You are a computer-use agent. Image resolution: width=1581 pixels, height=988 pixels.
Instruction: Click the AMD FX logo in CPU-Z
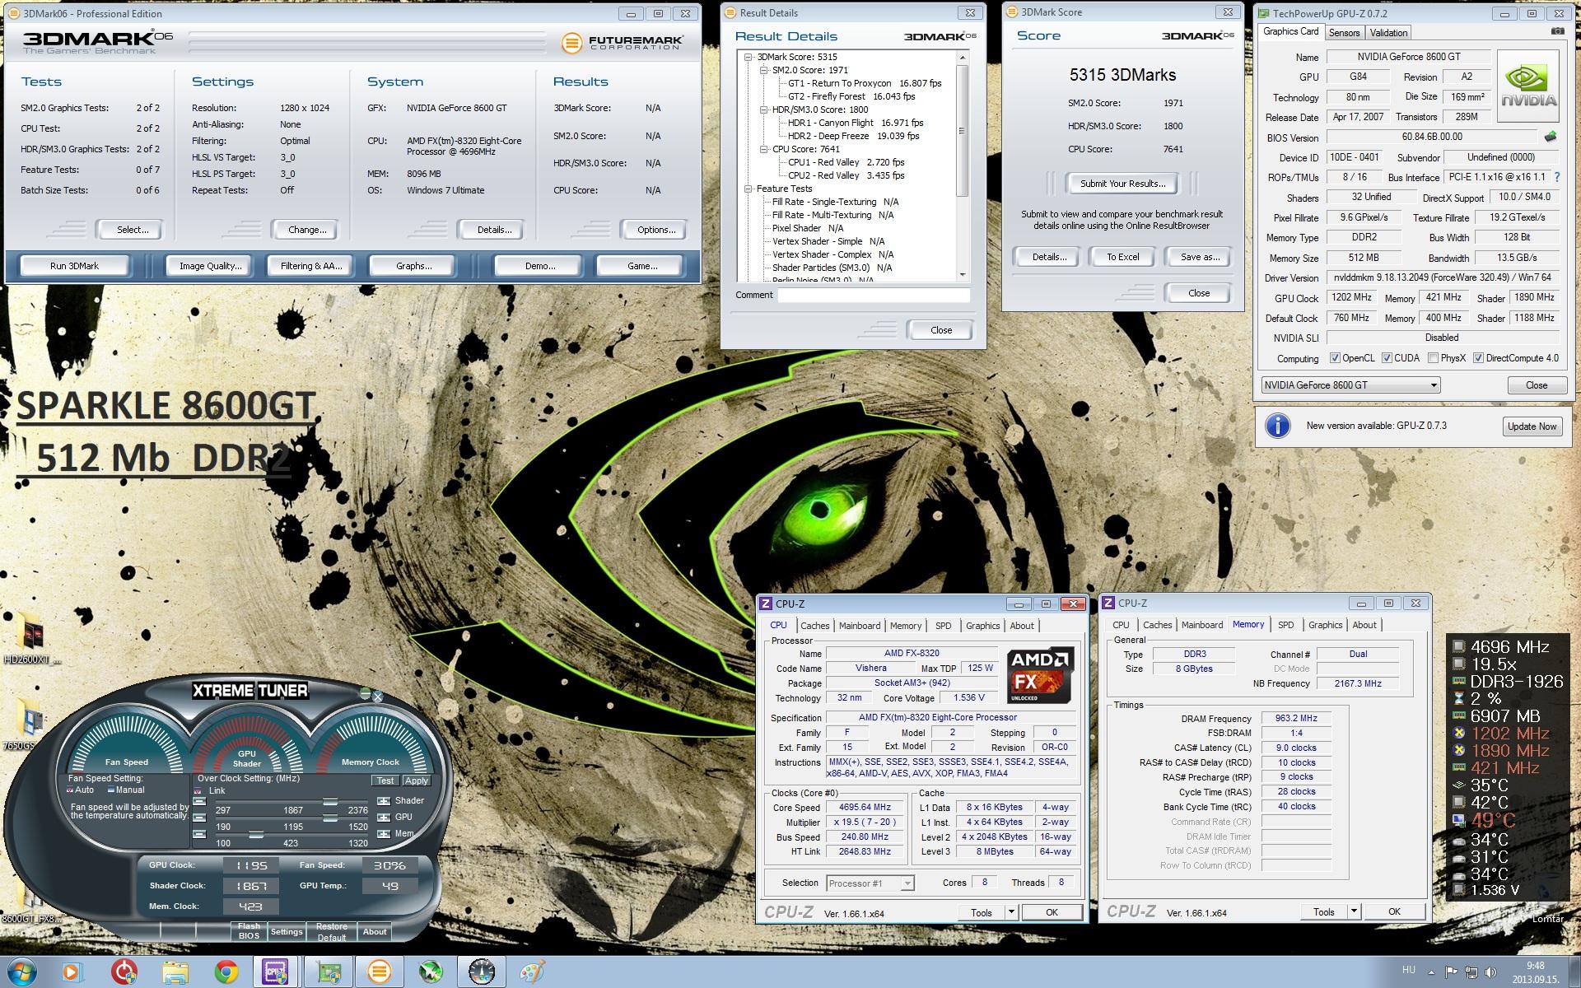click(1040, 676)
